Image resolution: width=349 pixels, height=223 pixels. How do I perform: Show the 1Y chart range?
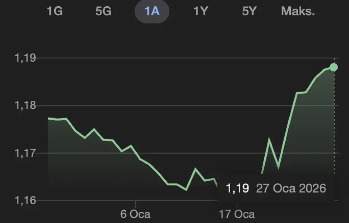tap(200, 11)
